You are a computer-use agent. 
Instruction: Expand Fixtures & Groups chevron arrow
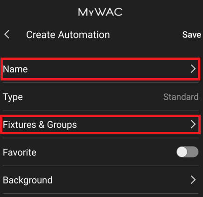[193, 124]
